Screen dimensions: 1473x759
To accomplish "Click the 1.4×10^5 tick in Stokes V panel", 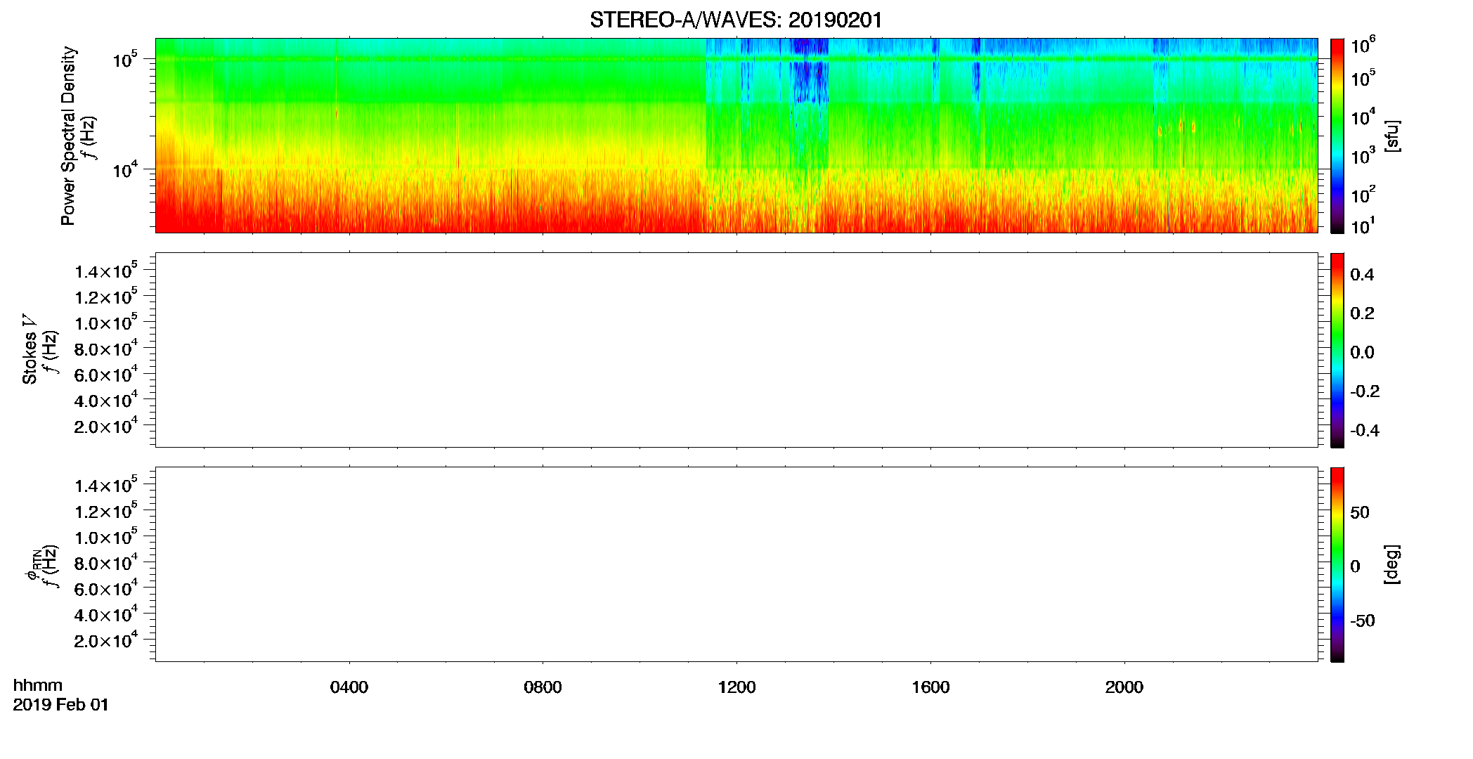I will [106, 271].
